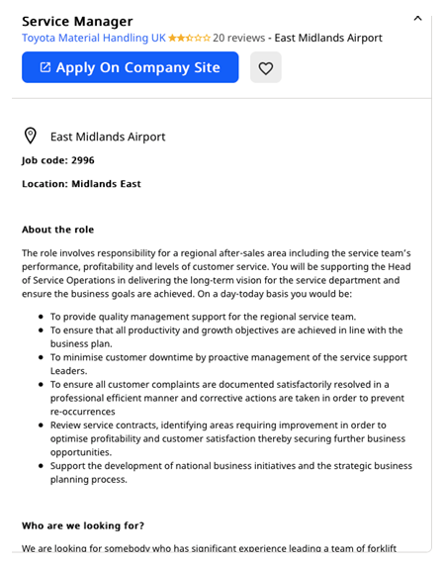Viewport: 445px width, 565px height.
Task: Click the About the role heading
Action: (57, 230)
